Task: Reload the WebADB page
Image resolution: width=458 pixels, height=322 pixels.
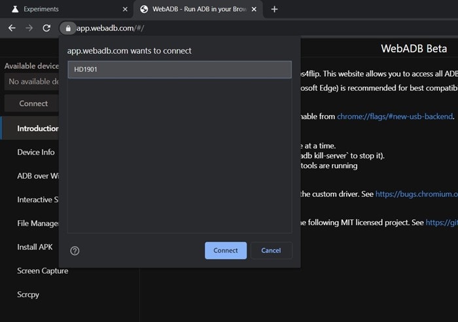Action: tap(46, 28)
